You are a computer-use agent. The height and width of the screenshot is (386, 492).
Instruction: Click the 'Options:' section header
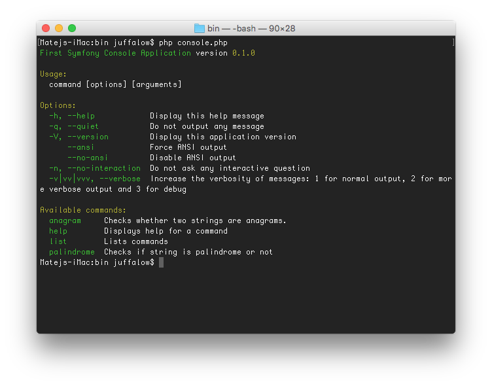(x=58, y=105)
